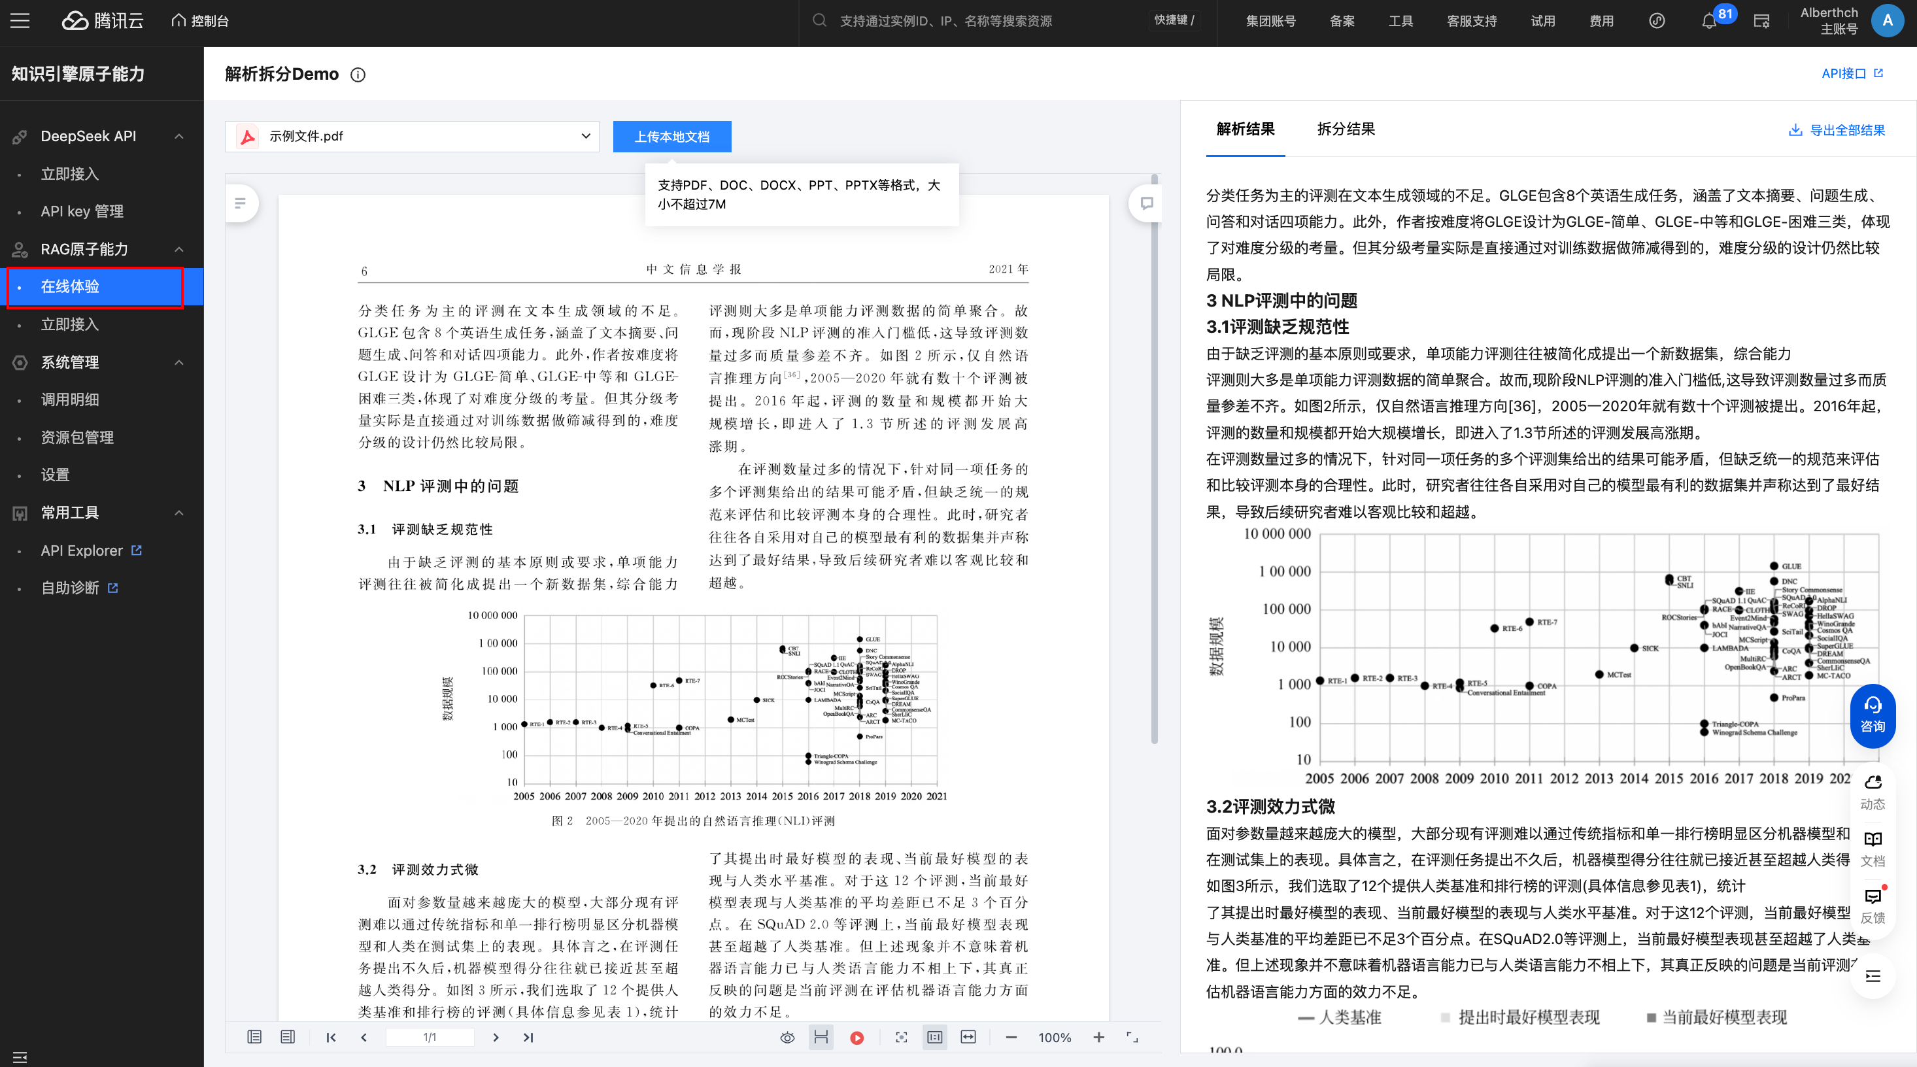The image size is (1917, 1067).
Task: Click the info icon beside 解析拆分Demo
Action: point(358,75)
